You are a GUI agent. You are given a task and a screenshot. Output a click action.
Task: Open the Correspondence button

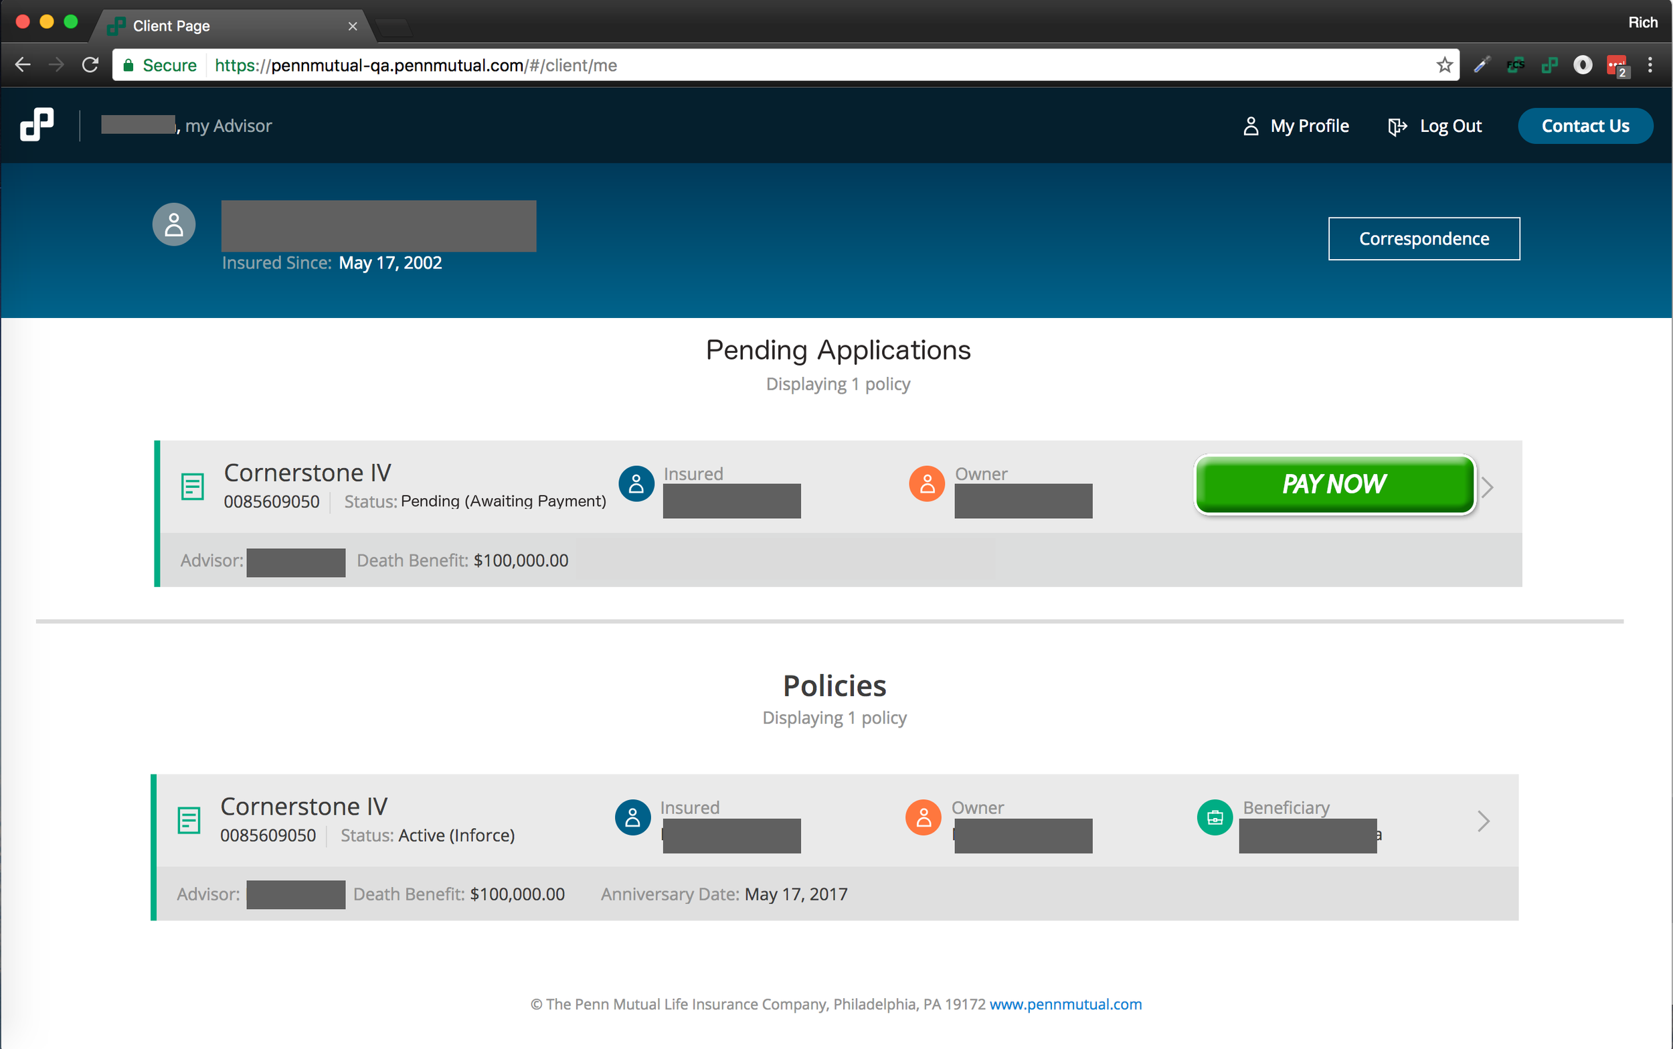point(1423,239)
